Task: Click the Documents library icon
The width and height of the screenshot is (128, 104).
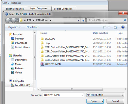Action: (x=12, y=60)
